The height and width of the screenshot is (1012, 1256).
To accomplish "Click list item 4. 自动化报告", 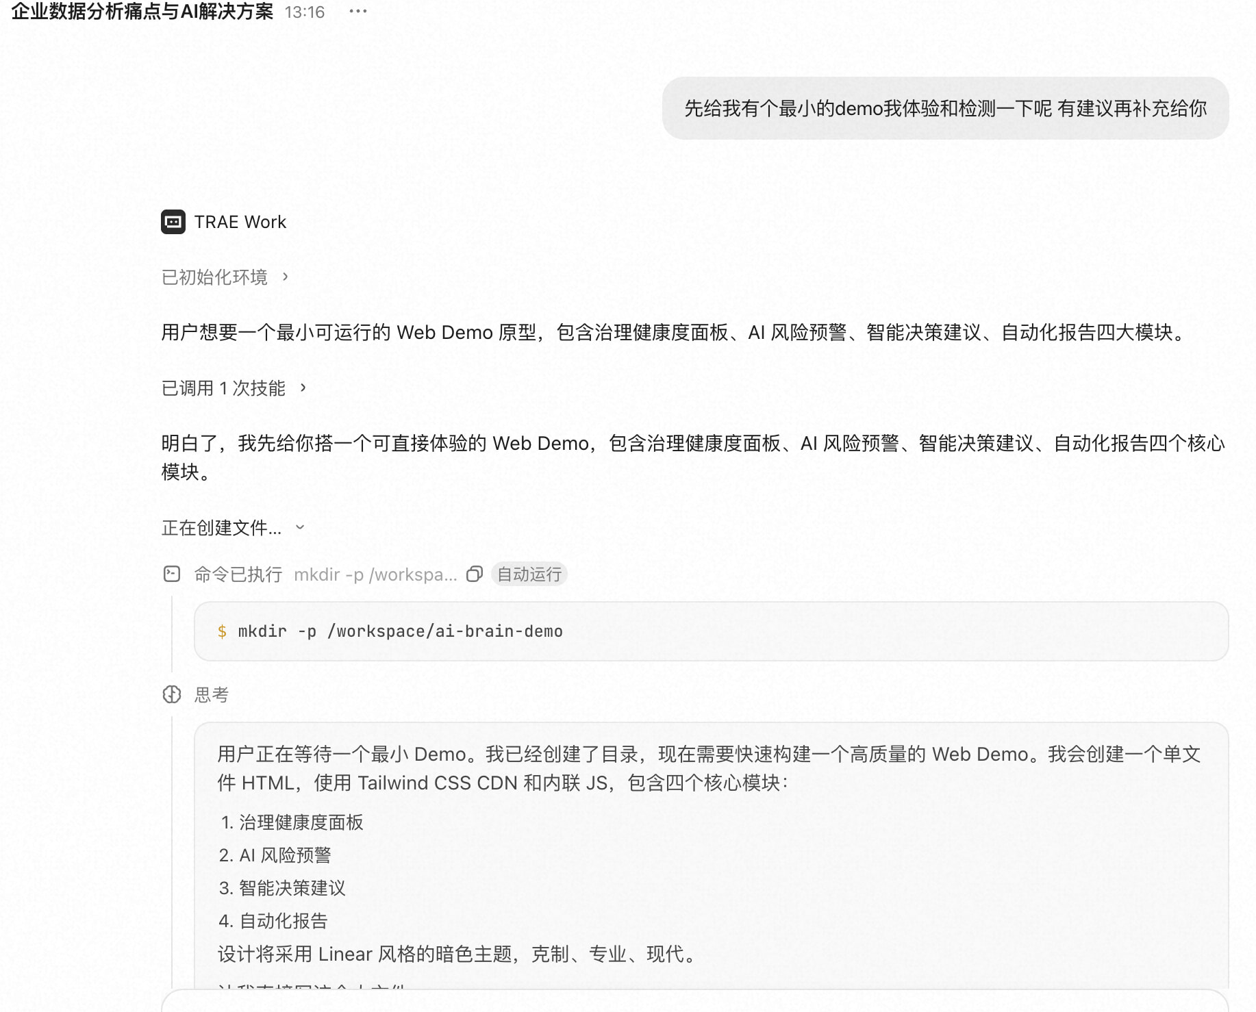I will point(273,921).
